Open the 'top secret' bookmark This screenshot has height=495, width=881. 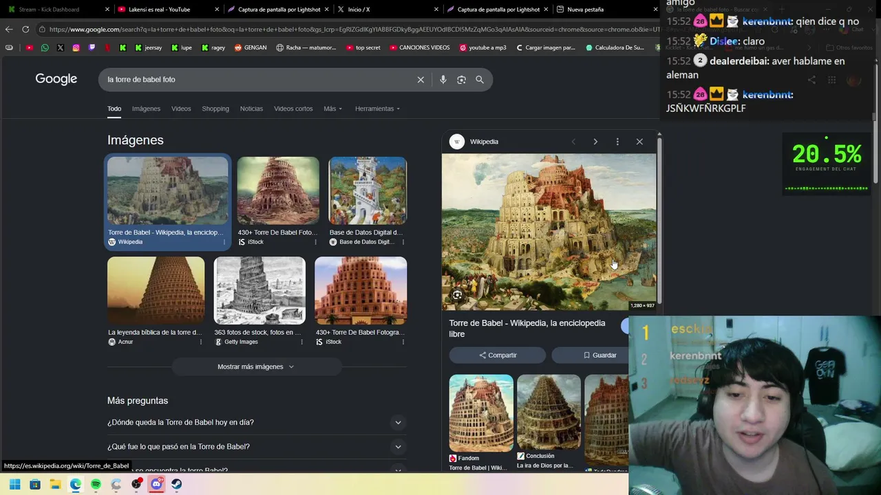[363, 47]
